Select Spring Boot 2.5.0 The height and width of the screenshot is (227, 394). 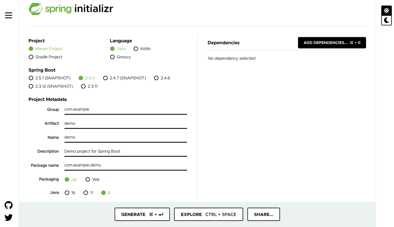point(87,78)
